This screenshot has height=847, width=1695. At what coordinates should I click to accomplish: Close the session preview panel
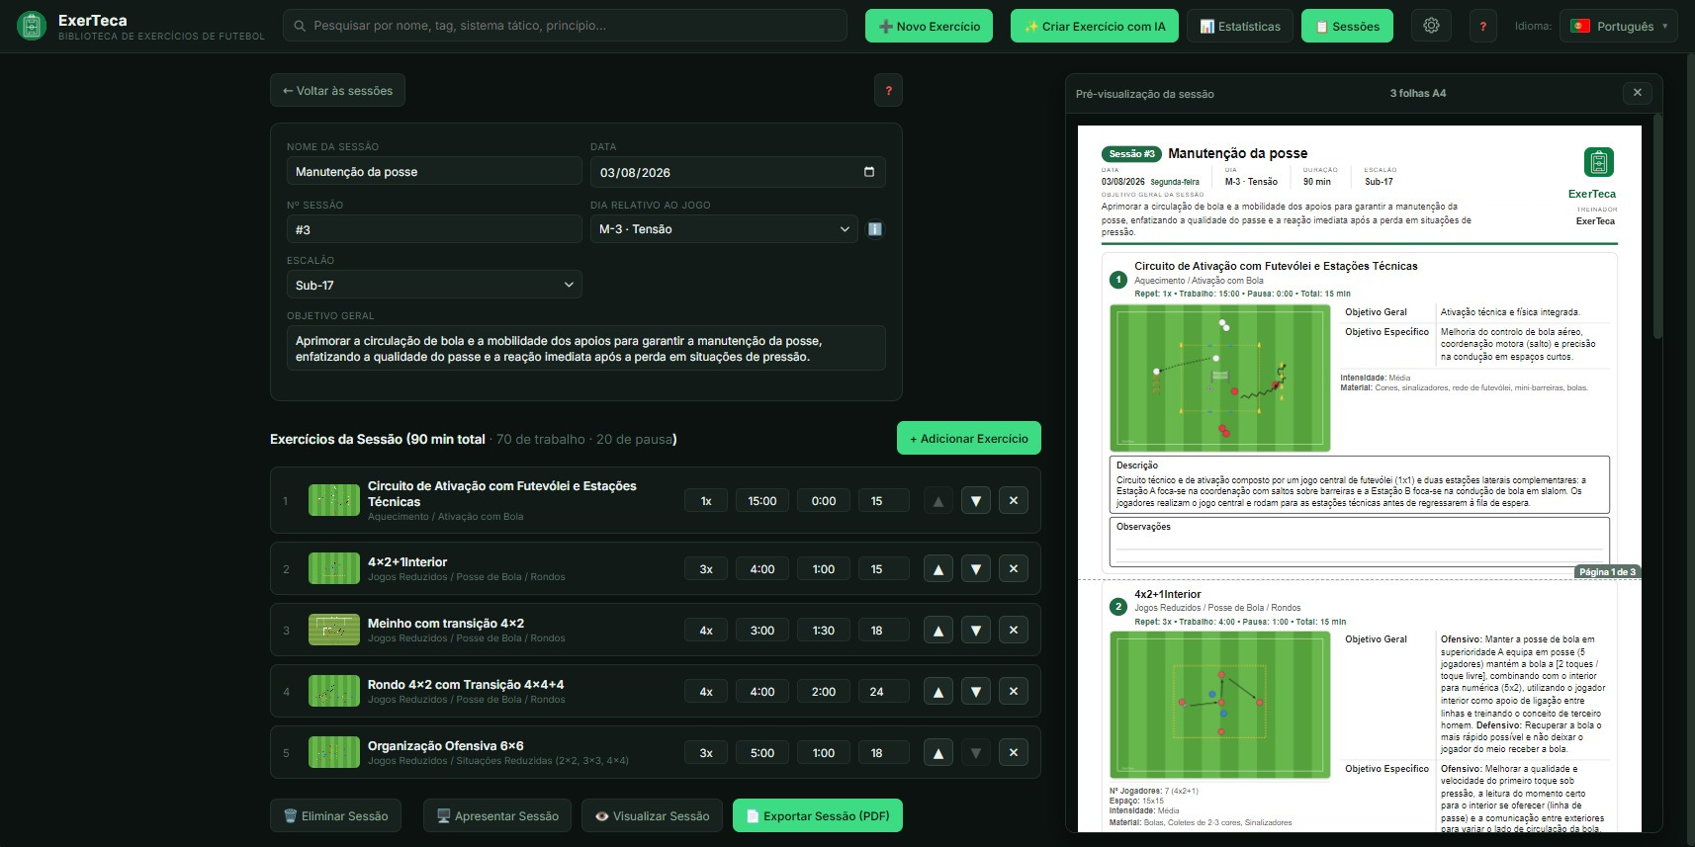pos(1638,93)
